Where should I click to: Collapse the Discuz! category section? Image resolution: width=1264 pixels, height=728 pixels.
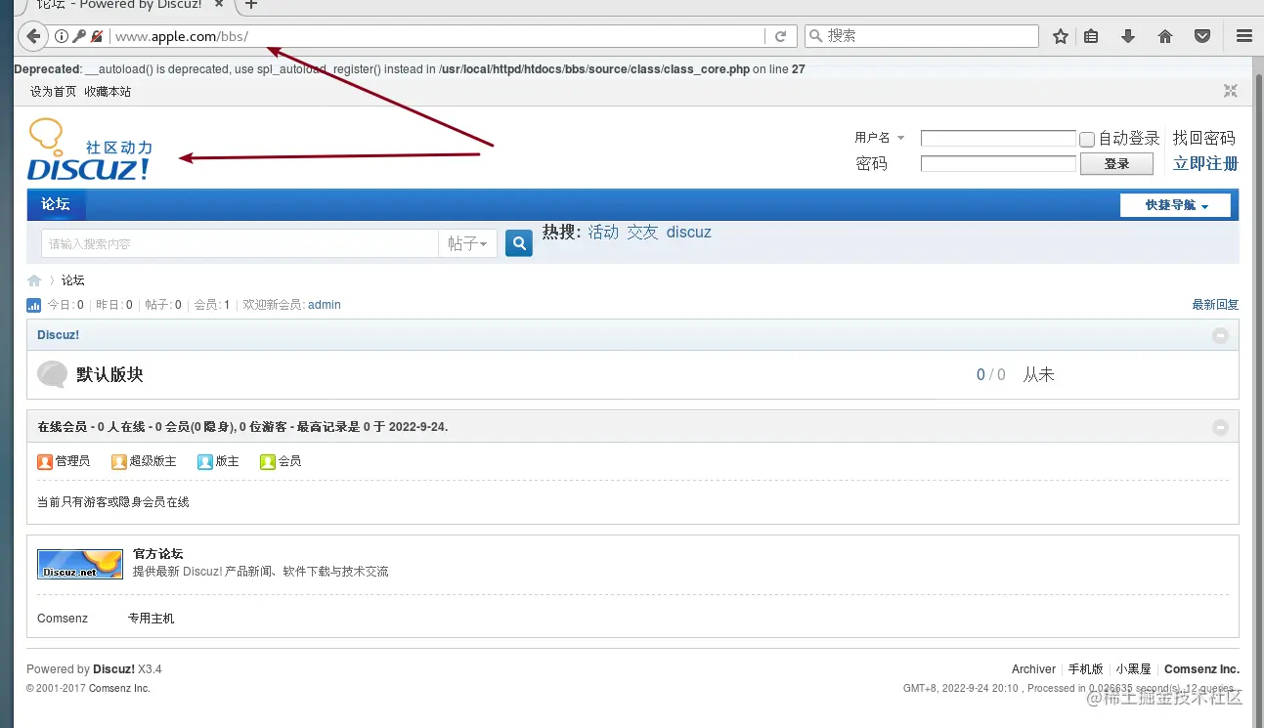1220,335
